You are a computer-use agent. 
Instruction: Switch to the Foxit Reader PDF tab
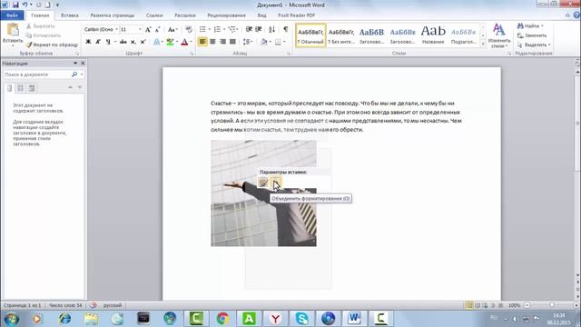(x=297, y=15)
